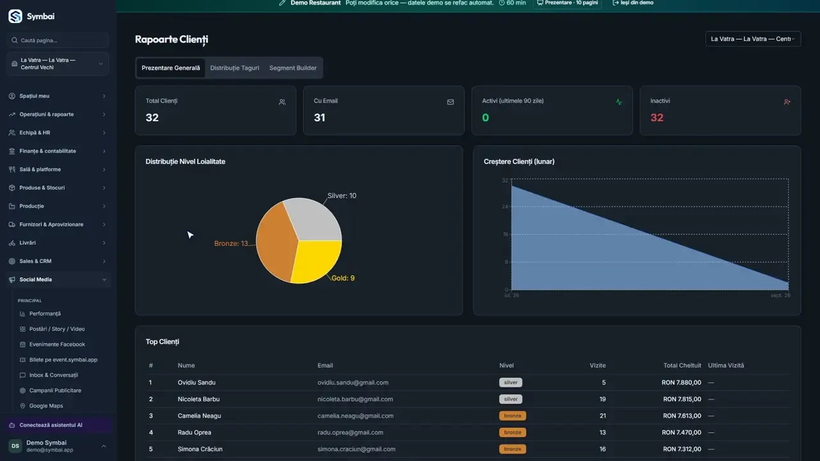Switch to the Distribuție Taguri tab
This screenshot has height=461, width=820.
[x=234, y=68]
